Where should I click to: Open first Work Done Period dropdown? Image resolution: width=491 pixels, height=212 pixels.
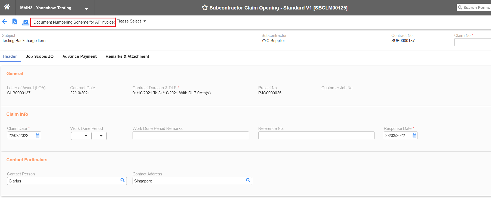[81, 136]
